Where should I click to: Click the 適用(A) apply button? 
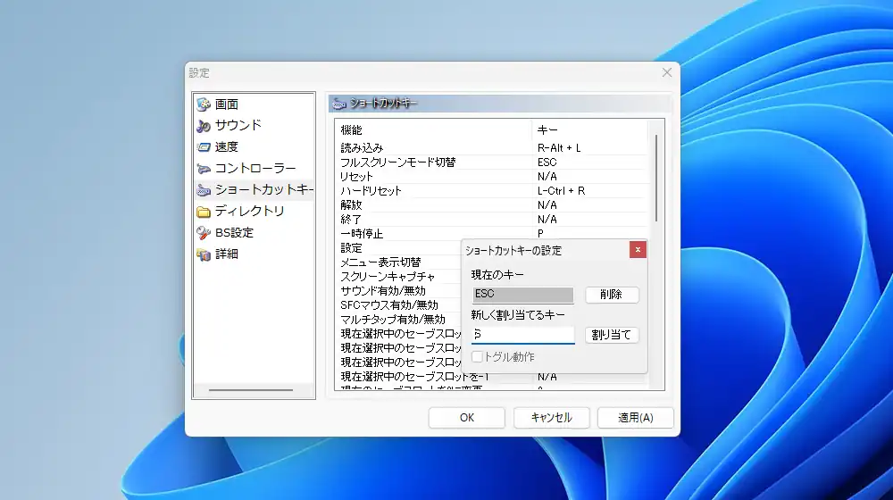636,418
